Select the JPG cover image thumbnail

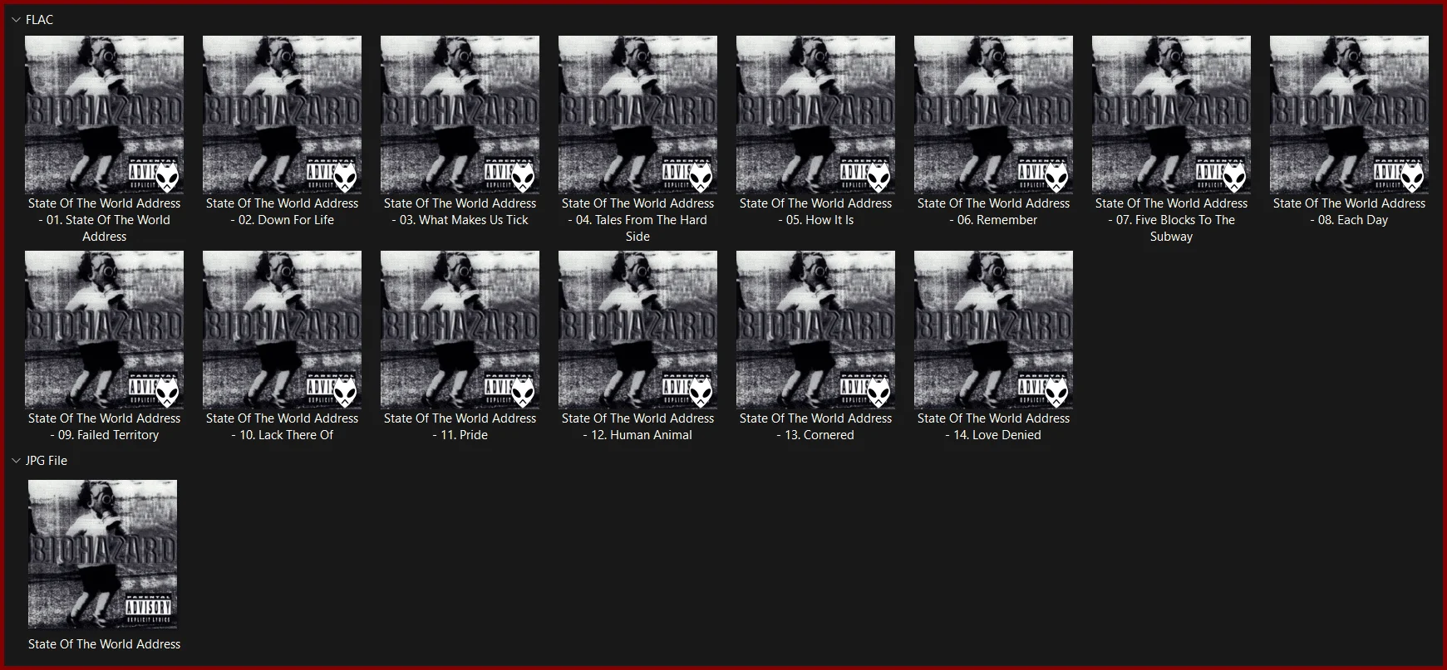click(x=103, y=554)
